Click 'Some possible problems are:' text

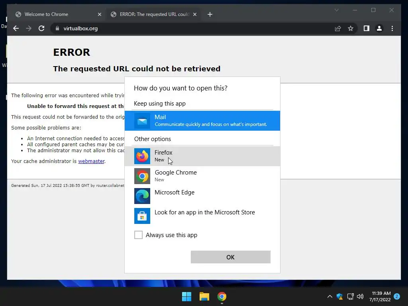pyautogui.click(x=46, y=127)
